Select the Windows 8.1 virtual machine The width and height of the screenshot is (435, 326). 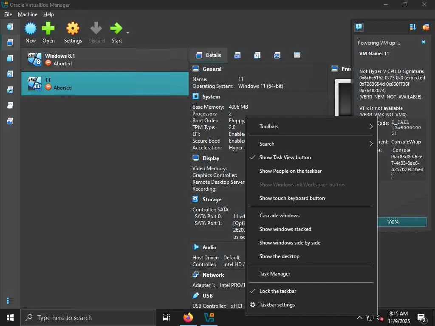click(105, 59)
